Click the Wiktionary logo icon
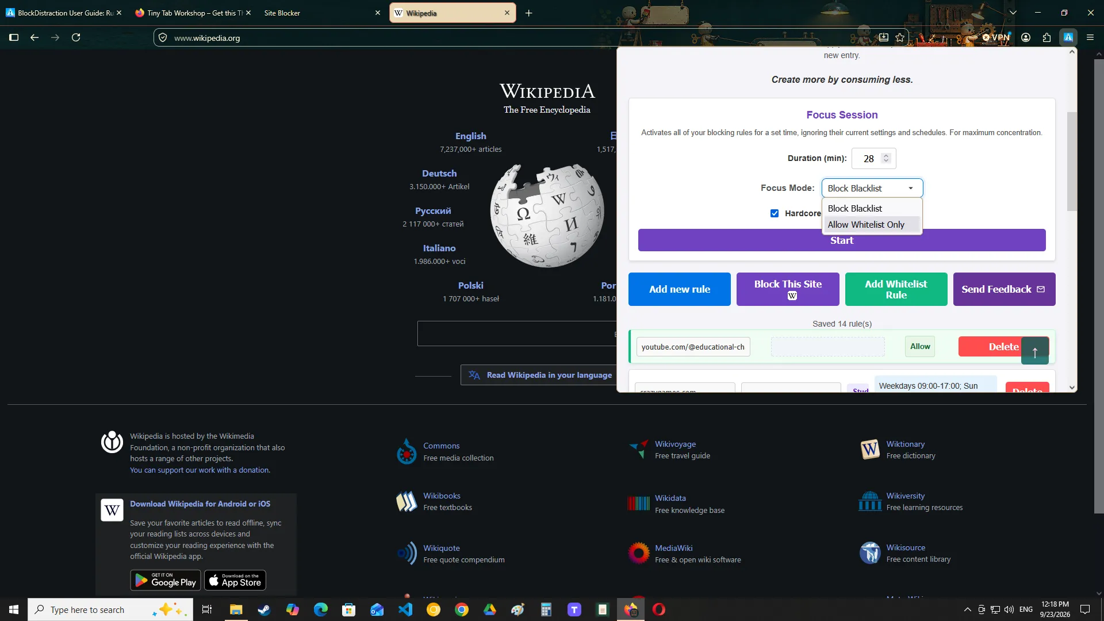 [x=870, y=449]
